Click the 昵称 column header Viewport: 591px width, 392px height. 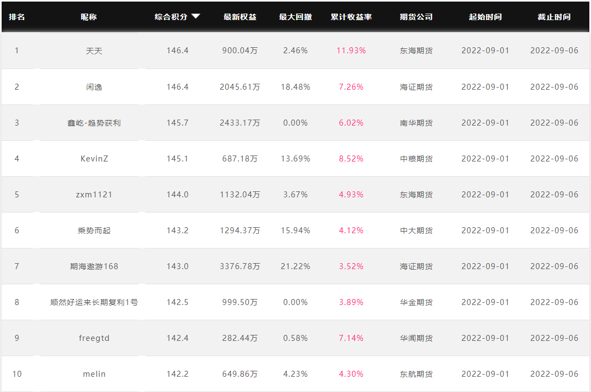tap(89, 17)
